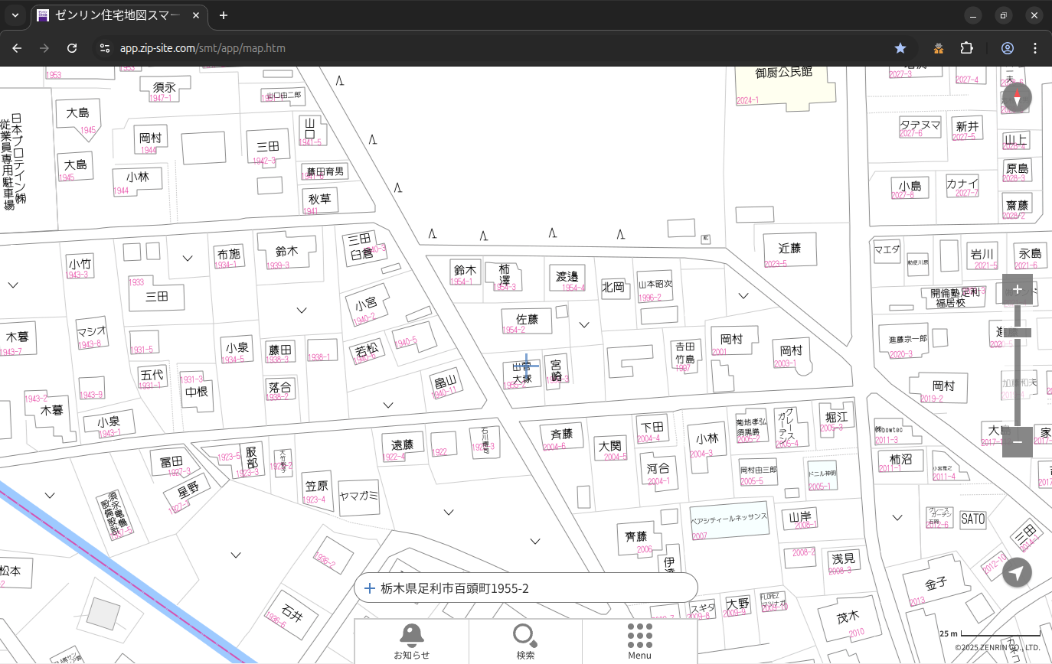
Task: Reload the map page
Action: [72, 48]
